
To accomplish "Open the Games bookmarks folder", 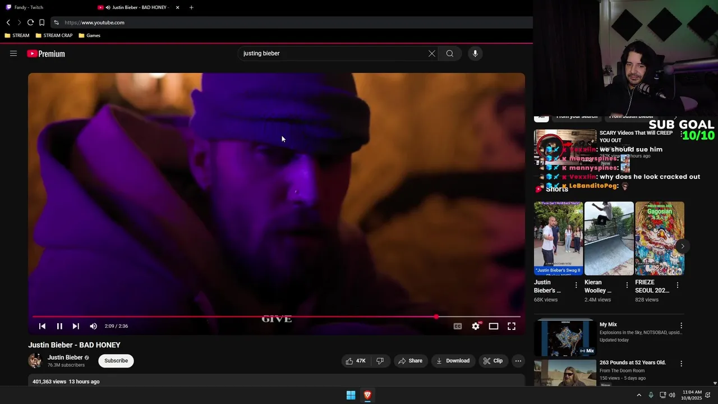I will click(90, 35).
